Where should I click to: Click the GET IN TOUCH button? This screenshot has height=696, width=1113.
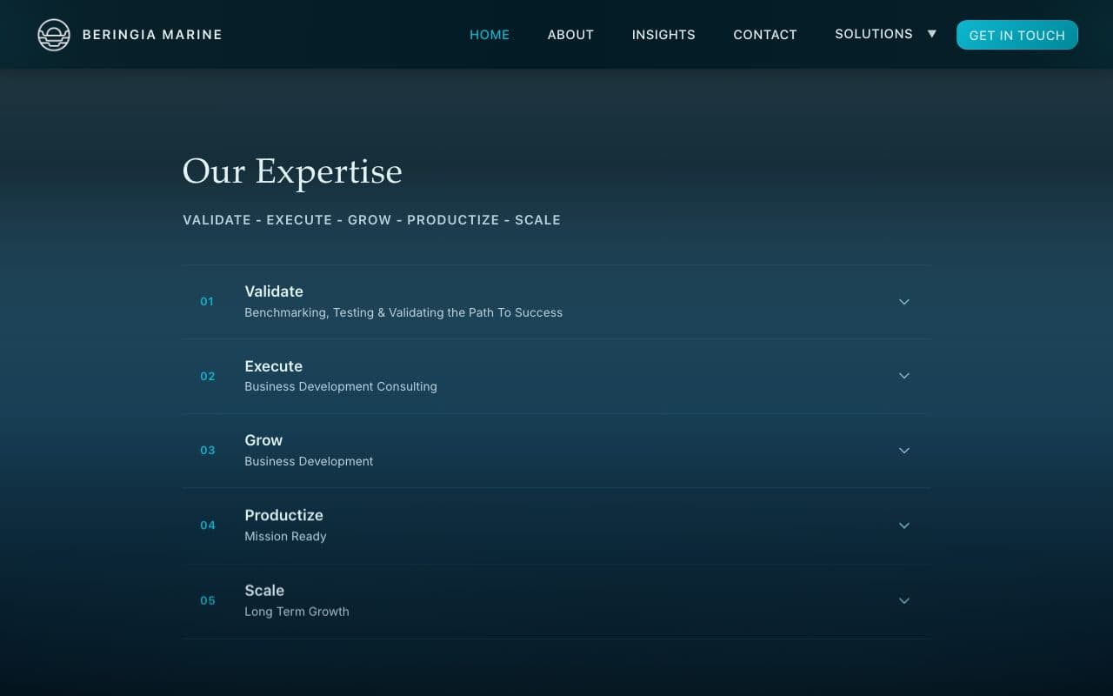pyautogui.click(x=1017, y=35)
